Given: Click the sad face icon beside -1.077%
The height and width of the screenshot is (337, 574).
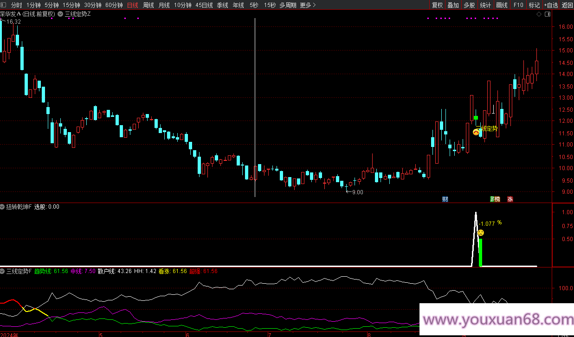Looking at the screenshot, I should [481, 233].
